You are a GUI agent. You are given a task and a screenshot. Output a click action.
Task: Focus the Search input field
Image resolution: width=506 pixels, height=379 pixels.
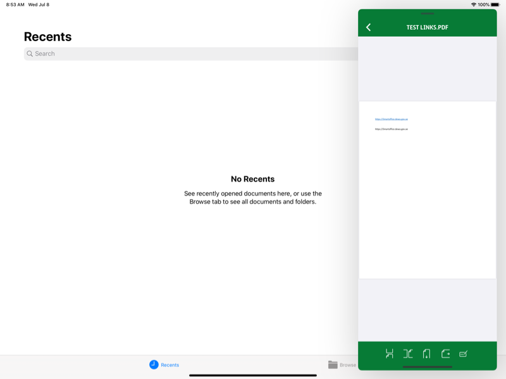click(190, 54)
